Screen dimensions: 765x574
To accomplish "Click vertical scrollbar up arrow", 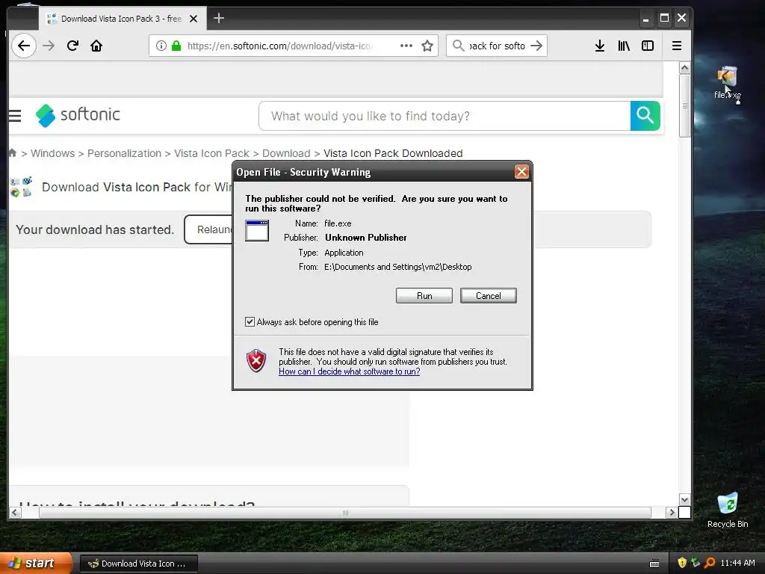I will 684,68.
